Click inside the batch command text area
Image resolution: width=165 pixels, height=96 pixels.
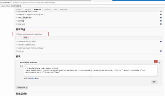(x=91, y=70)
